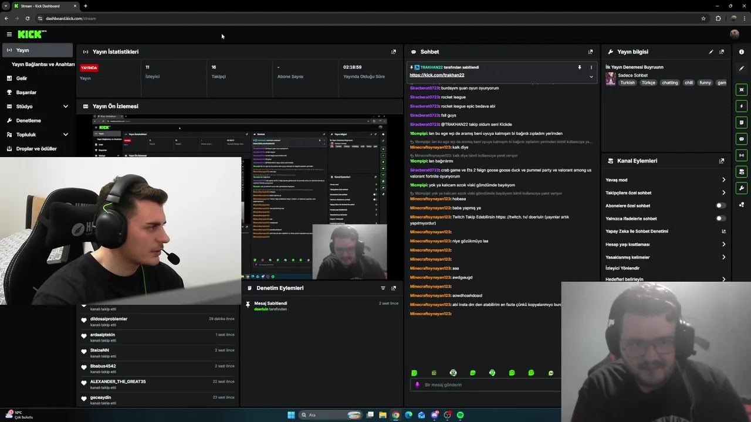751x422 pixels.
Task: Open a new browser tab
Action: tap(86, 6)
